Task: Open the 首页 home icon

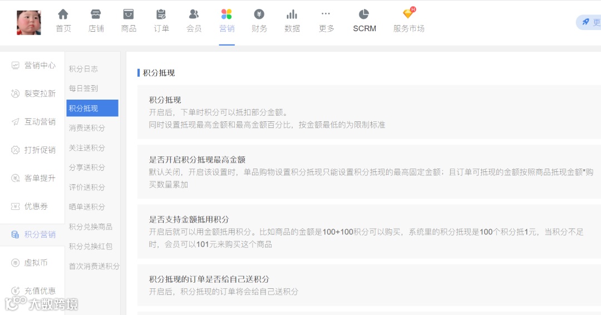Action: (x=63, y=14)
